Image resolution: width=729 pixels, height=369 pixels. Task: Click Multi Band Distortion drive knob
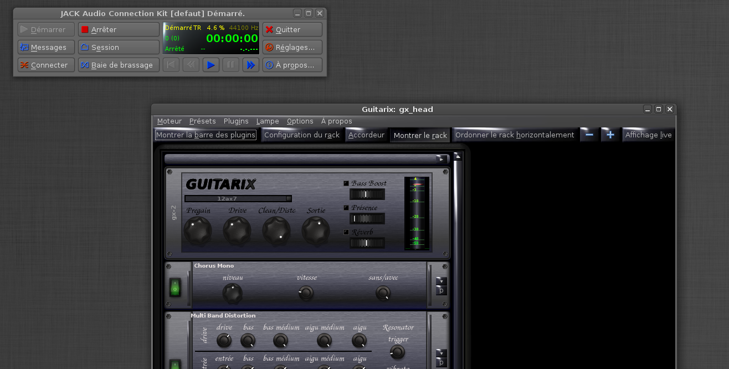224,341
